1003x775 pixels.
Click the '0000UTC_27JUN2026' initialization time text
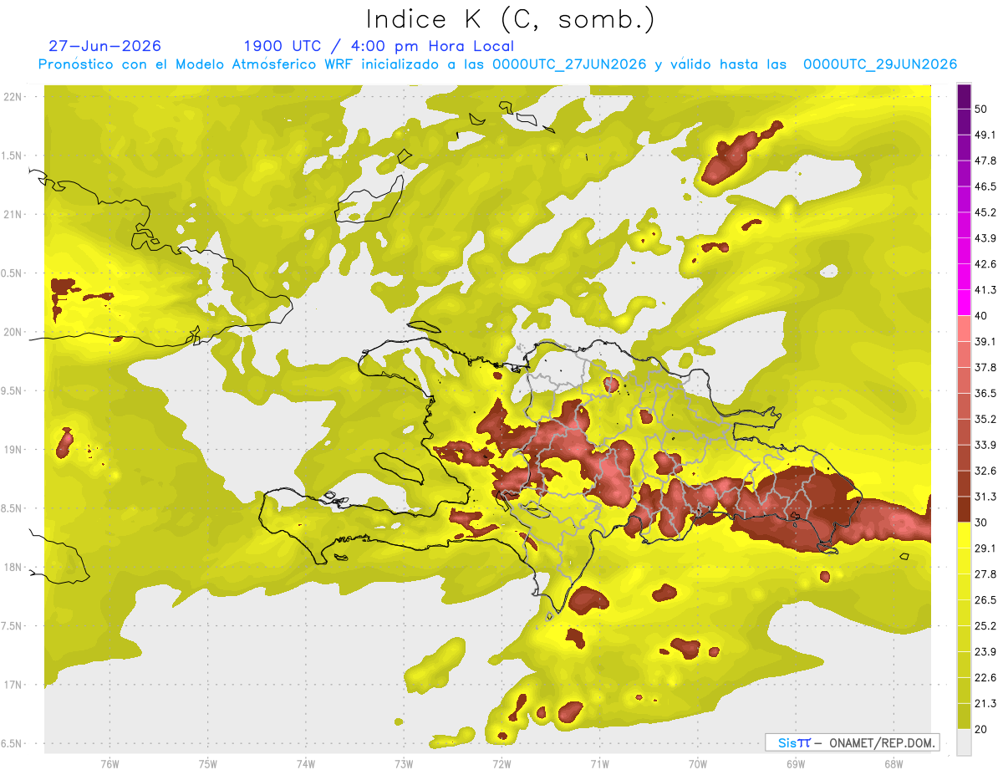[x=569, y=64]
